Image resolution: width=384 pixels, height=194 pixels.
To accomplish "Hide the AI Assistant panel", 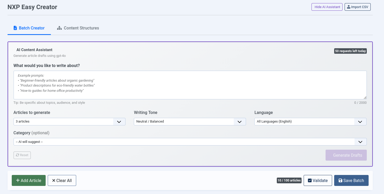I will tap(327, 7).
